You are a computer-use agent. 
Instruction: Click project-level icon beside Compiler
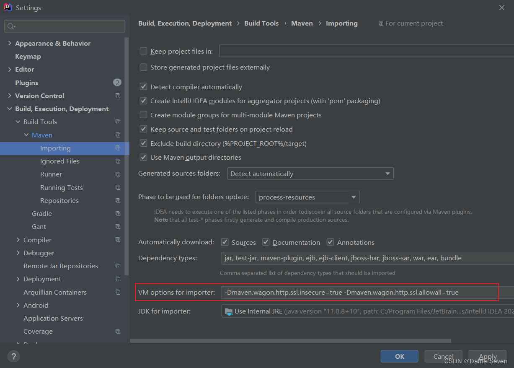pyautogui.click(x=118, y=240)
